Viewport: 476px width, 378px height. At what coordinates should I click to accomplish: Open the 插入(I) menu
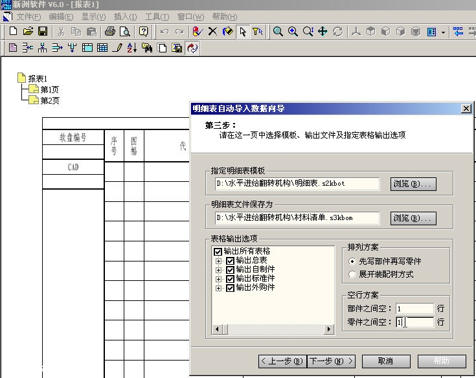pos(125,17)
